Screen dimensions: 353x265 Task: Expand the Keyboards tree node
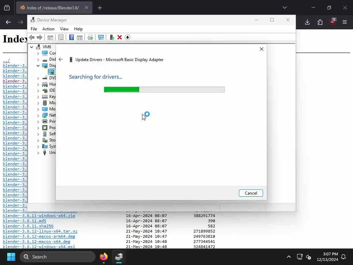coord(38,97)
